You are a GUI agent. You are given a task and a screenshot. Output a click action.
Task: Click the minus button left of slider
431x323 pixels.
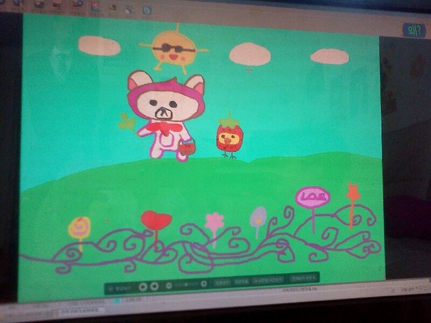[169, 286]
